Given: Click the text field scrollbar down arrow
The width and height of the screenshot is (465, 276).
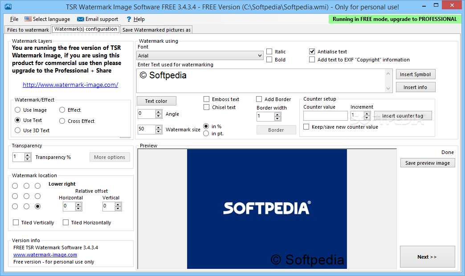Looking at the screenshot, I should click(388, 89).
